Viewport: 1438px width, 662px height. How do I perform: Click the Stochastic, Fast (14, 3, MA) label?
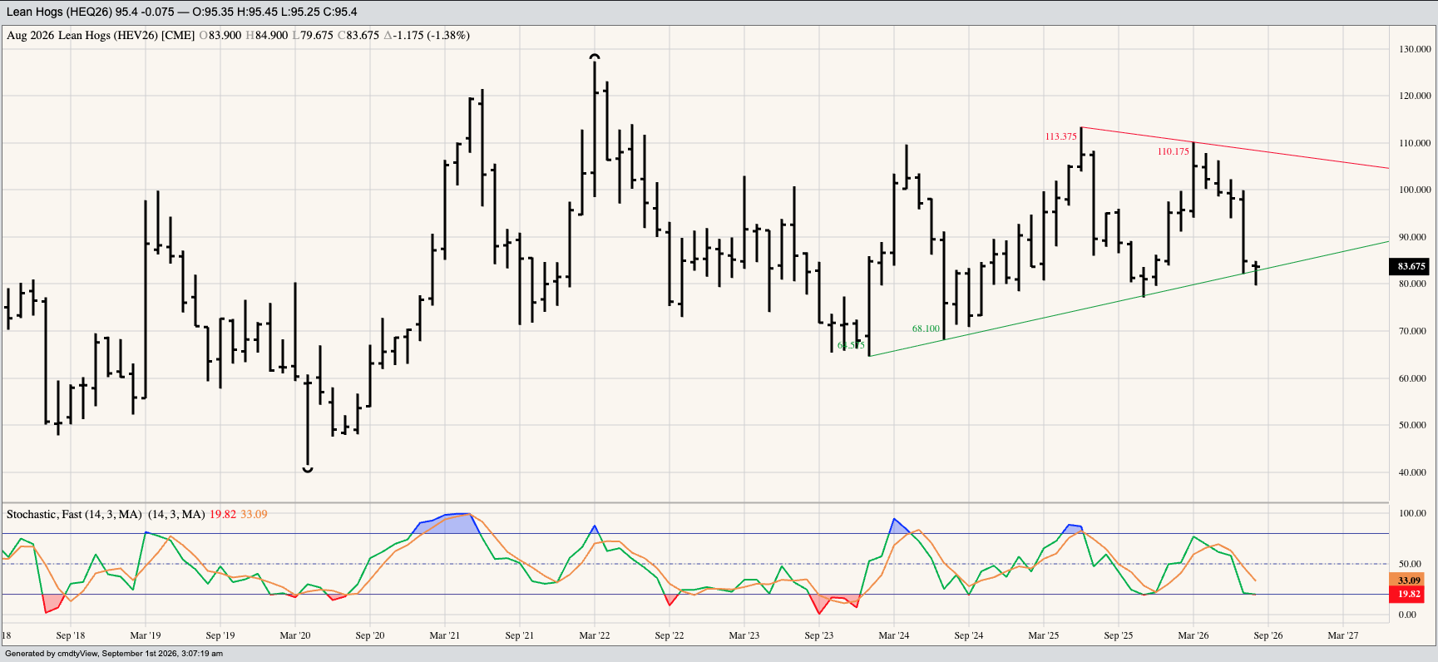coord(74,514)
